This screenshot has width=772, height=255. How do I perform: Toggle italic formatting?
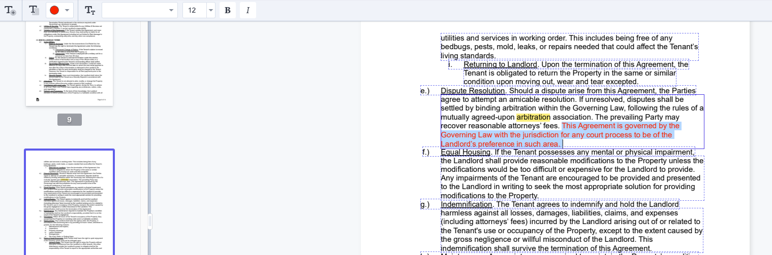click(248, 10)
